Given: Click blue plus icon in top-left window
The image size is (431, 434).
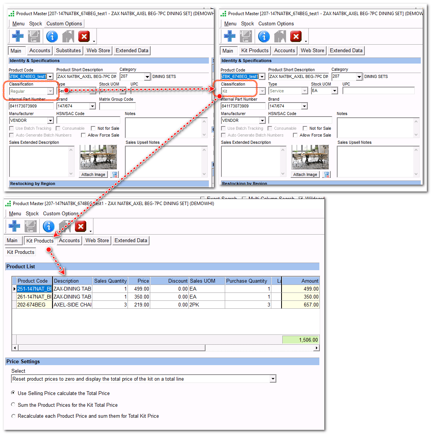Looking at the screenshot, I should [18, 37].
